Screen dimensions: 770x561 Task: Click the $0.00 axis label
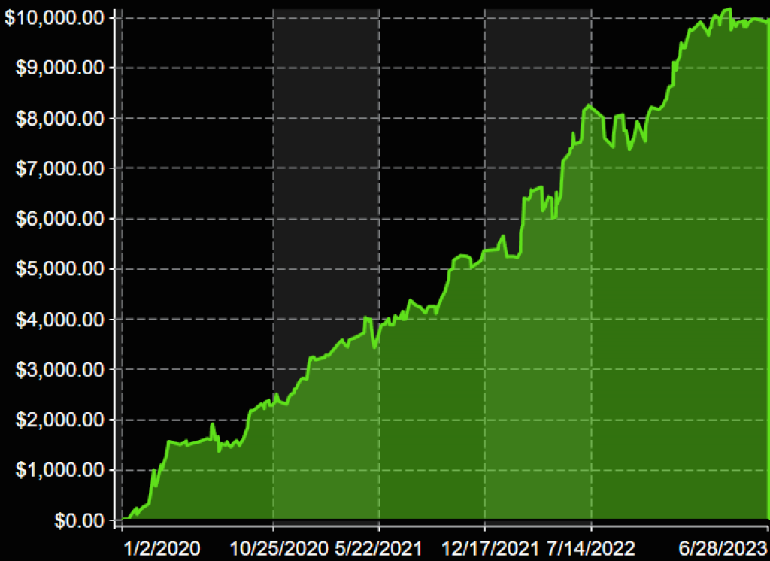[78, 520]
